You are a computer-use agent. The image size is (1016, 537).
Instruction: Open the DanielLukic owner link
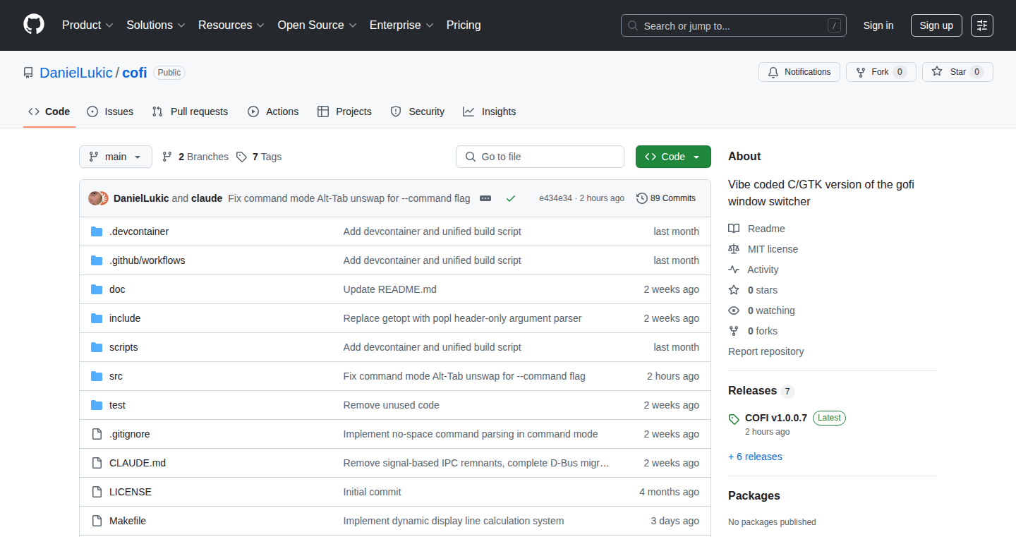76,73
